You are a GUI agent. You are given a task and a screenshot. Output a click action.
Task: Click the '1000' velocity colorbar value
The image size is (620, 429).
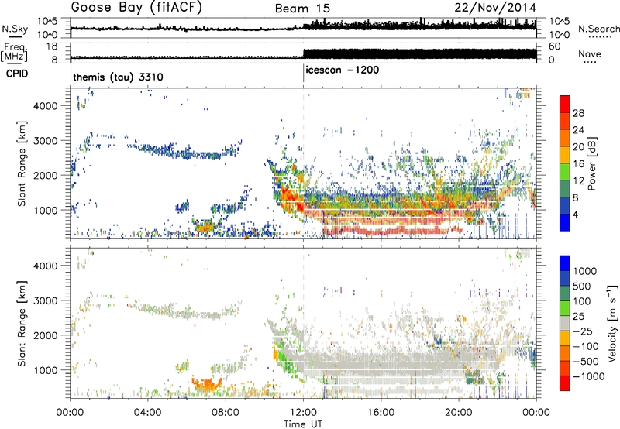(x=584, y=271)
